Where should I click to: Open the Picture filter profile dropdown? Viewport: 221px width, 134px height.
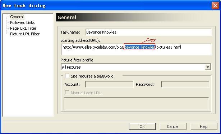[x=136, y=67]
